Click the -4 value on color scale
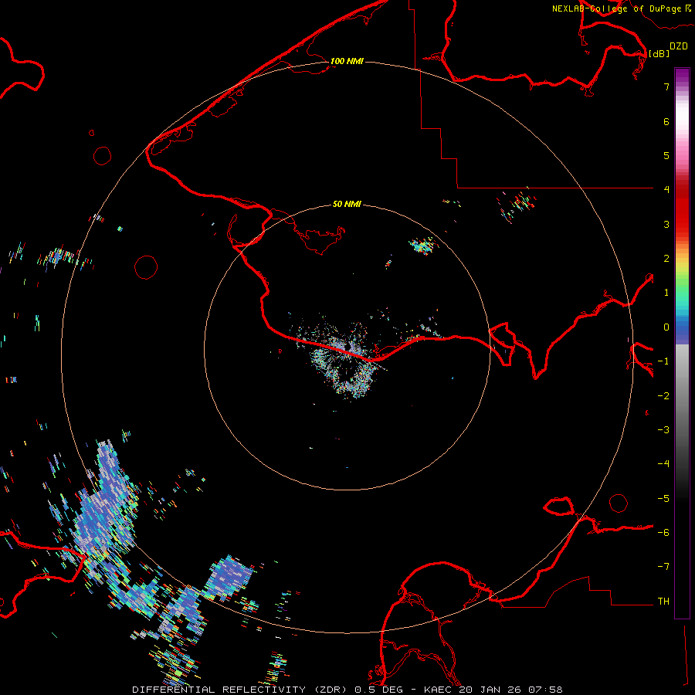This screenshot has width=695, height=695. click(x=663, y=464)
